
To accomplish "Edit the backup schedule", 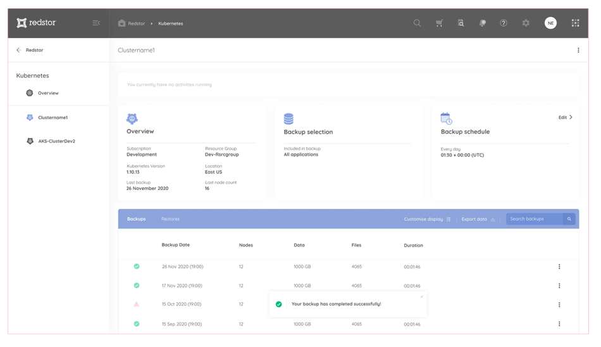I will tap(566, 117).
